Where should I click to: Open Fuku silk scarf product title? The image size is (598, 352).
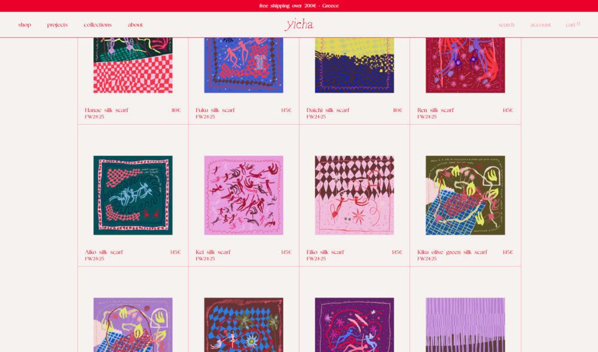[215, 110]
